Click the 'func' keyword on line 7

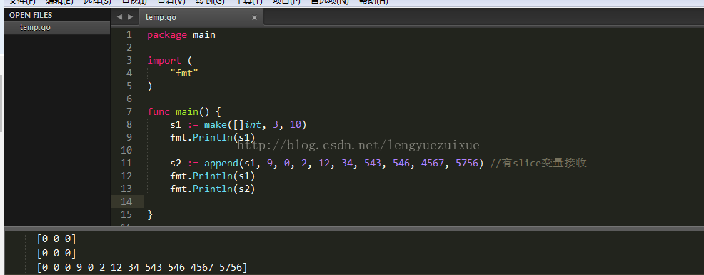click(x=159, y=111)
